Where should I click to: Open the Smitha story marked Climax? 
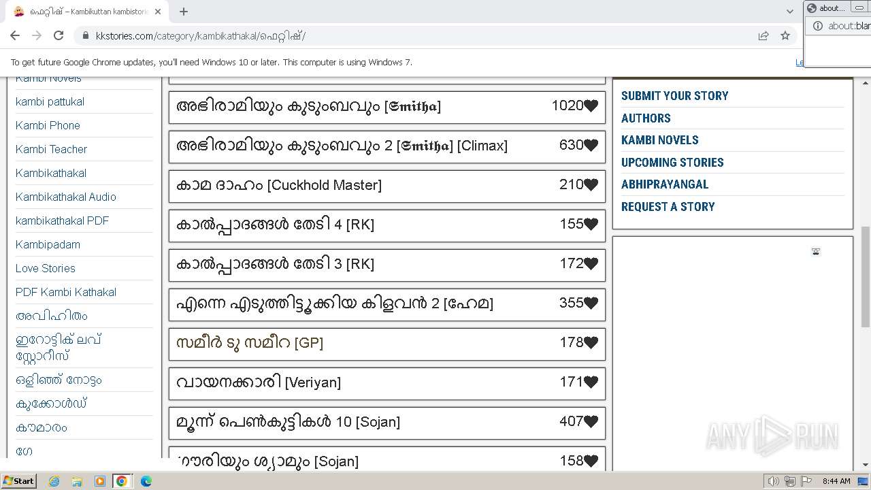342,146
